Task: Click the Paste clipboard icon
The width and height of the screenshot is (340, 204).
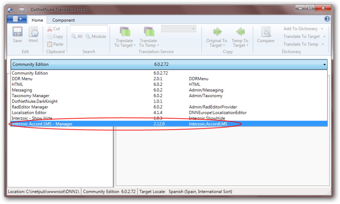Action: coord(50,44)
